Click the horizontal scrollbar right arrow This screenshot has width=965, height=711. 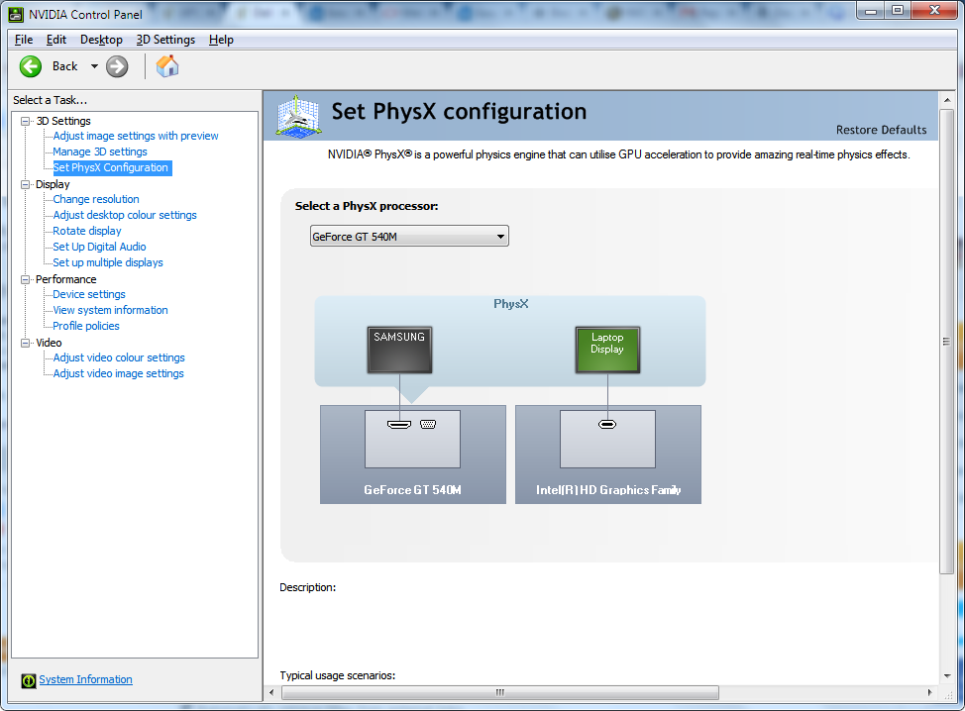[930, 692]
